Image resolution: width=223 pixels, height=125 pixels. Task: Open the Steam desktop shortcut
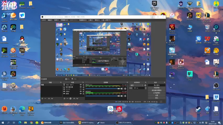pos(198,110)
